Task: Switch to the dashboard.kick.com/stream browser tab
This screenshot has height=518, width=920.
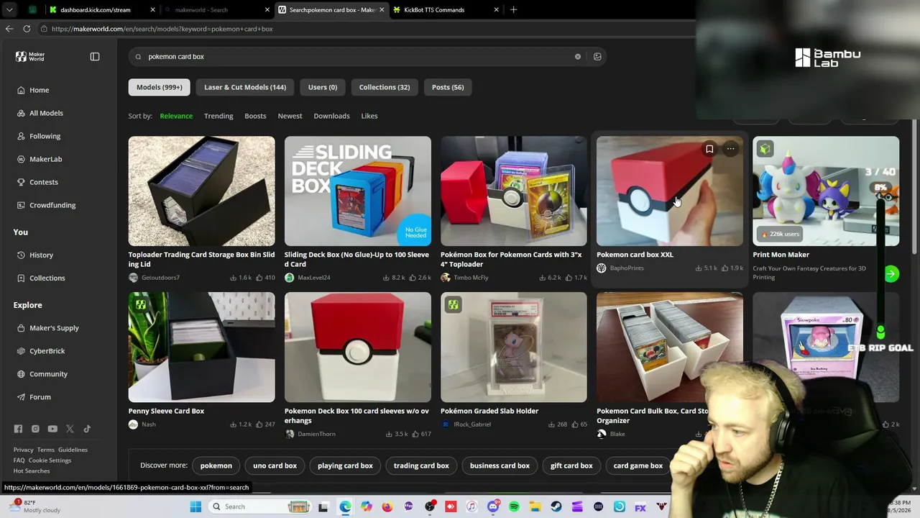Action: coord(101,10)
